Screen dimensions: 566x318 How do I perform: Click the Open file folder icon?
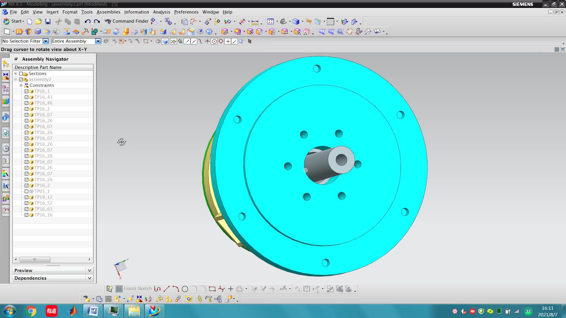tap(38, 21)
